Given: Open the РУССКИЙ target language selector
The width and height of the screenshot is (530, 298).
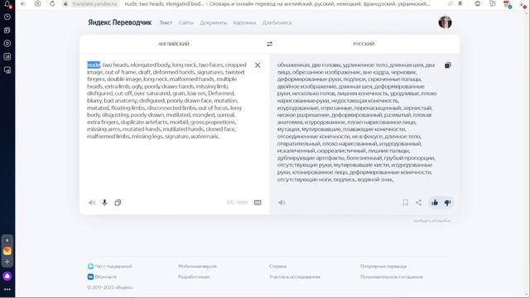Looking at the screenshot, I should 364,44.
